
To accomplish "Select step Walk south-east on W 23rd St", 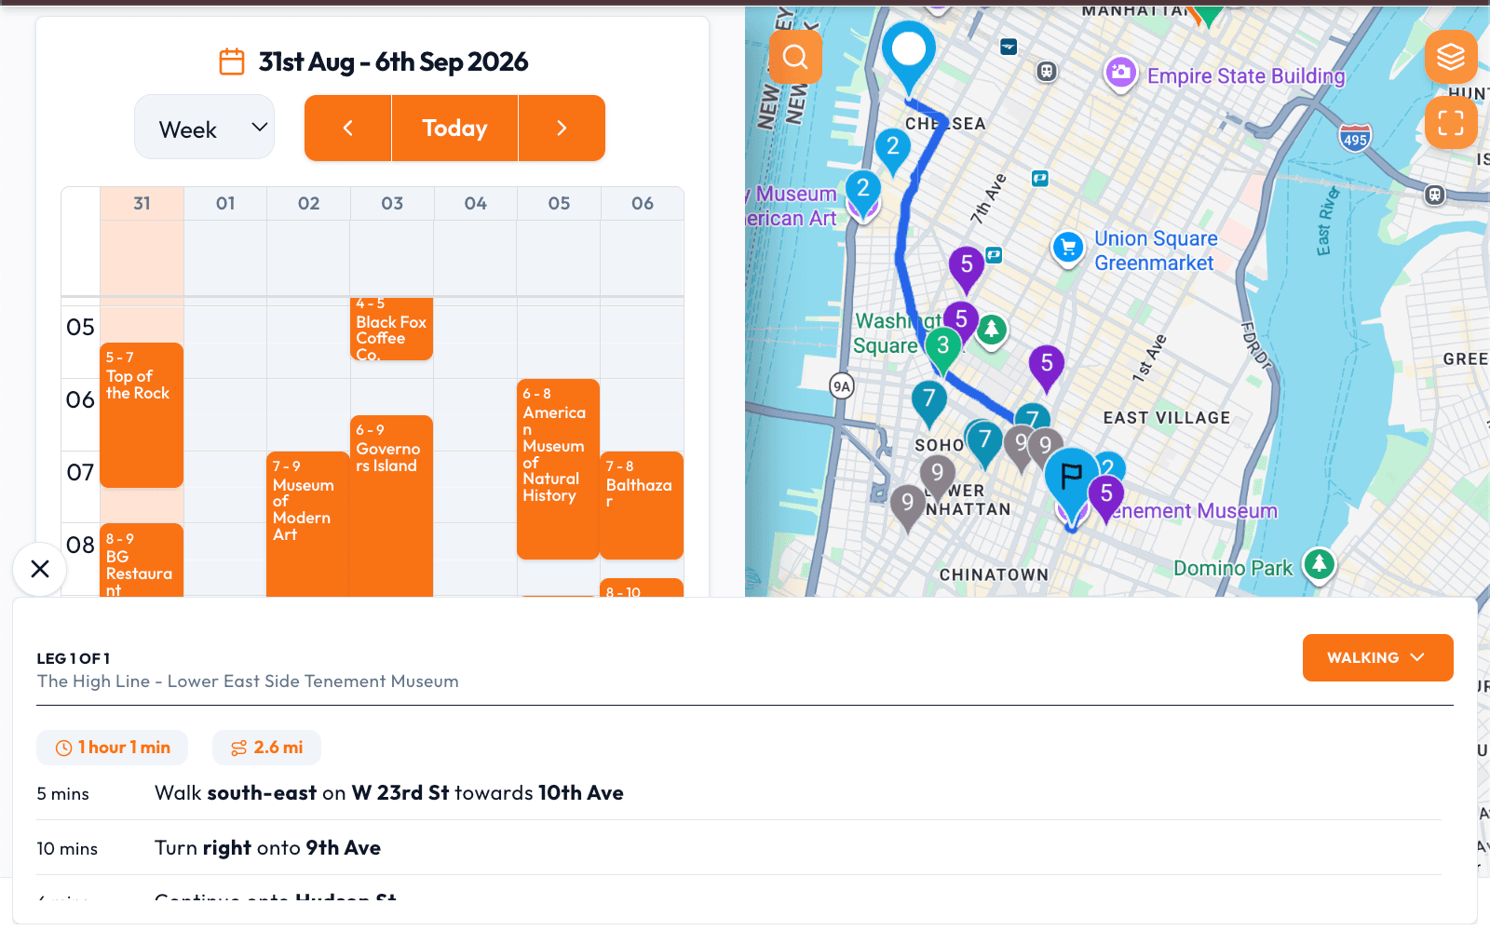I will pos(738,793).
